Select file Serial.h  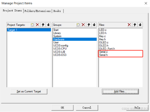[x=121, y=55]
